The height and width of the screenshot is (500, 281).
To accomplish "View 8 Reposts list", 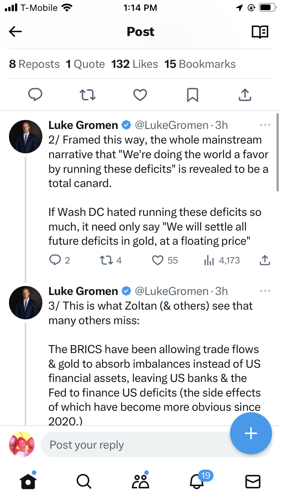I will pyautogui.click(x=34, y=64).
